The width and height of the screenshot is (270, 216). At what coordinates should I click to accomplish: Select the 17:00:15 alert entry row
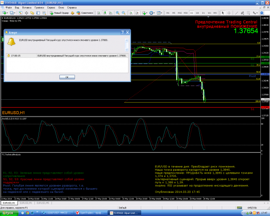pos(66,55)
